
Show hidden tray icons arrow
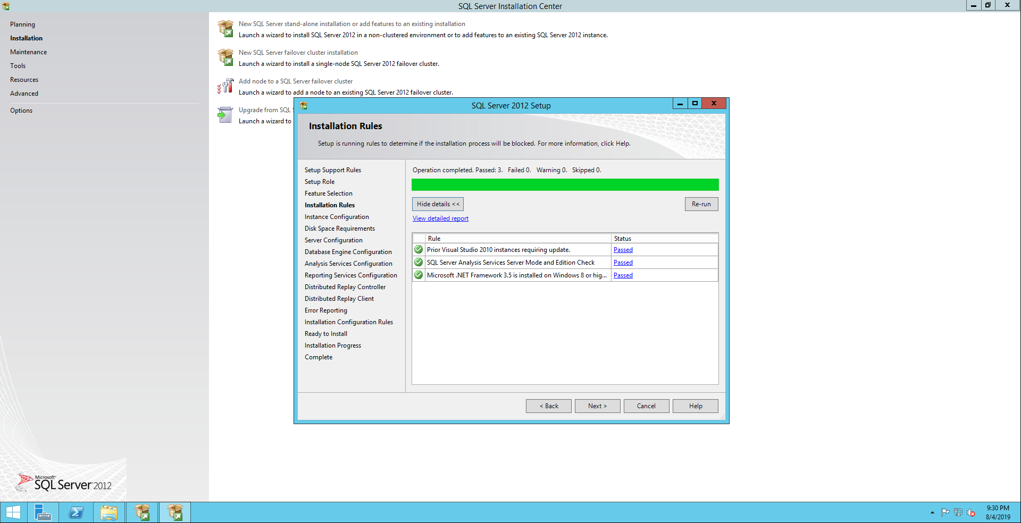click(x=932, y=513)
